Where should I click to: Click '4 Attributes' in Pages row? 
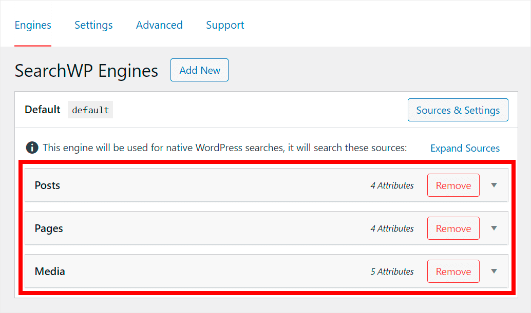point(392,228)
